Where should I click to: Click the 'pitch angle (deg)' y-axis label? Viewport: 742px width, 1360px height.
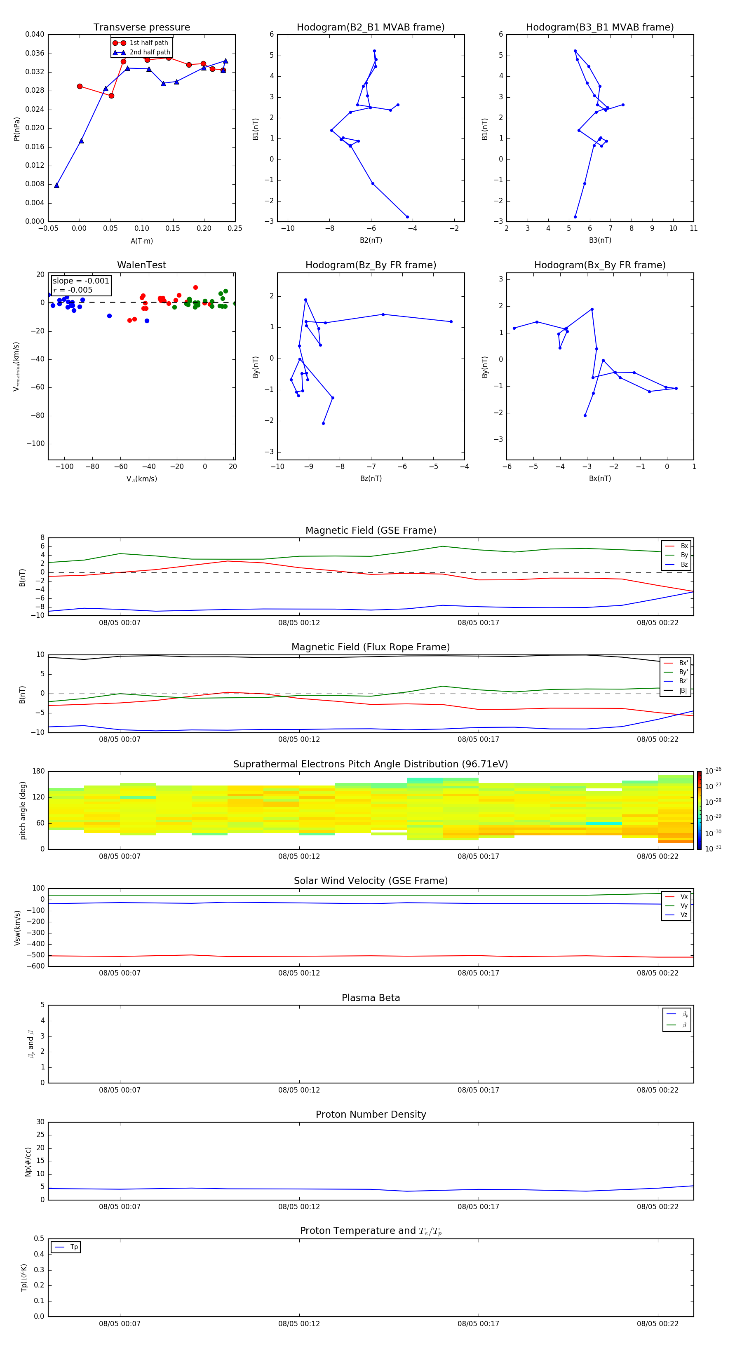[x=23, y=810]
